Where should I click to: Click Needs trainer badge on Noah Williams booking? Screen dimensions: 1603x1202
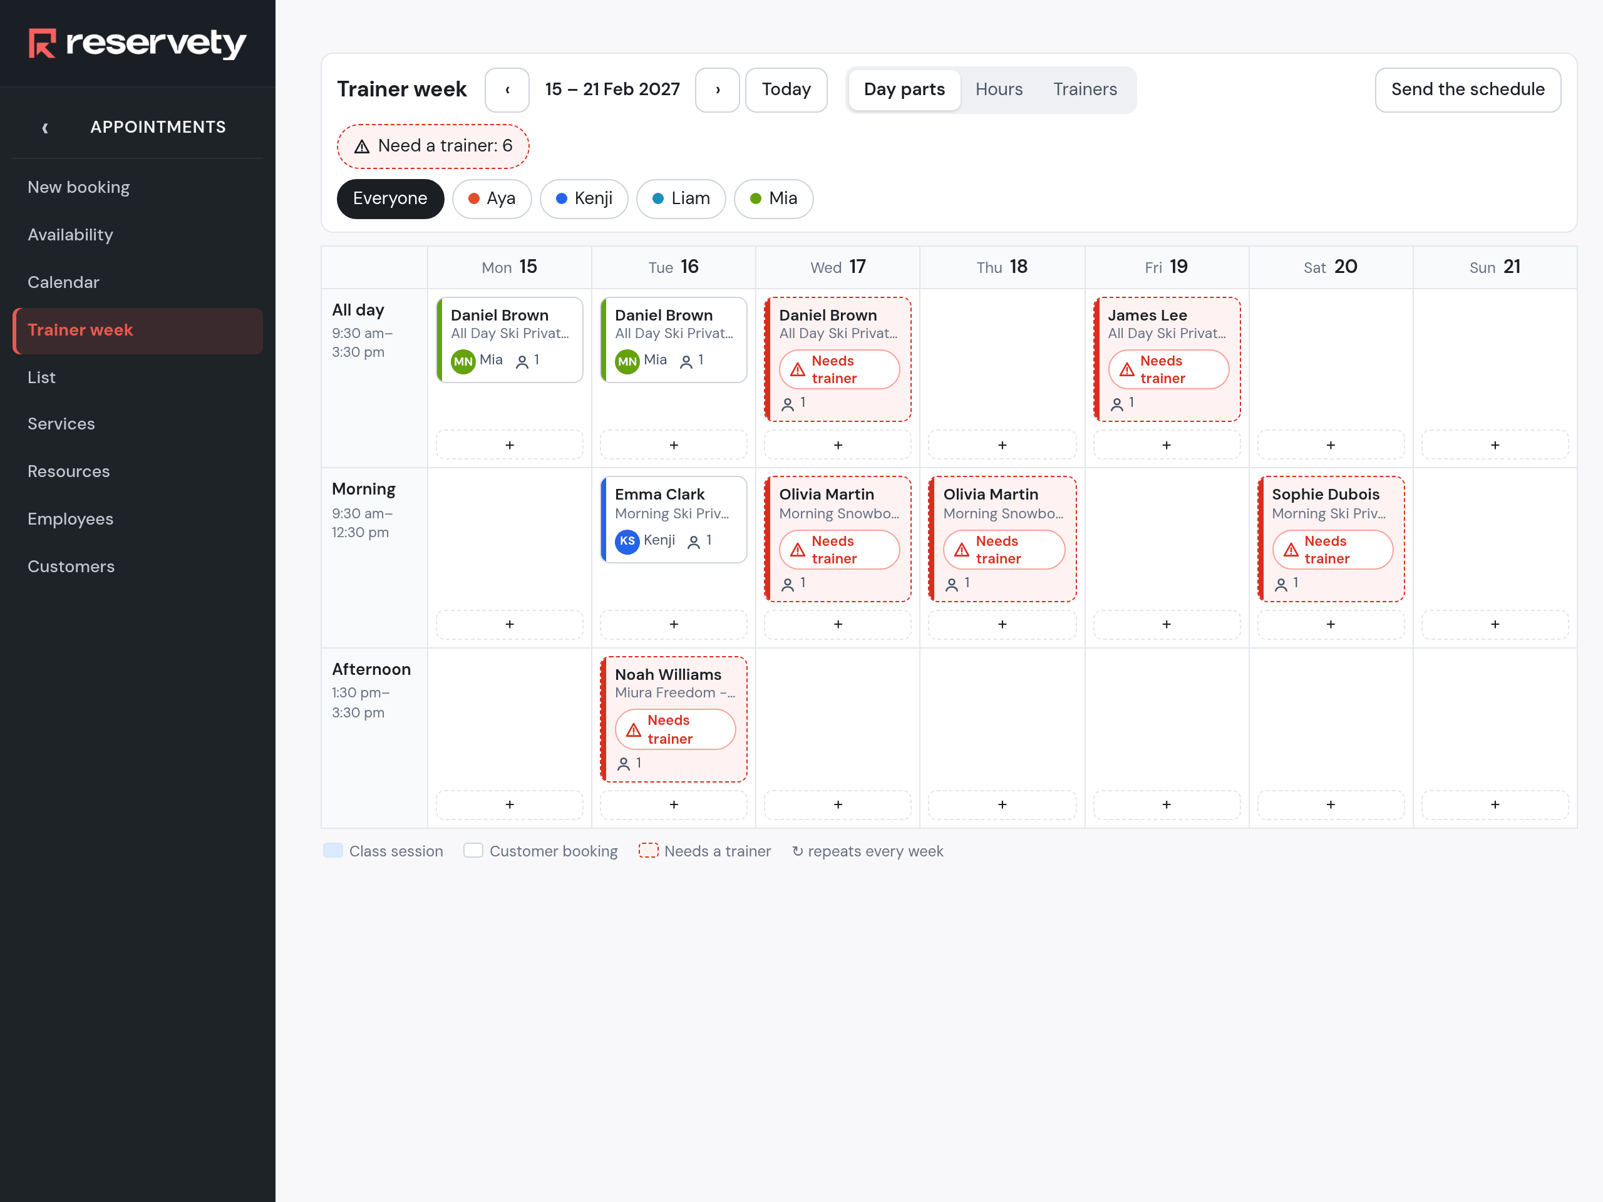coord(676,729)
